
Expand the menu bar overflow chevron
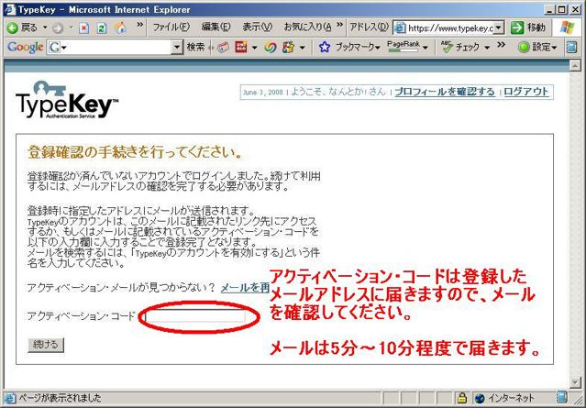pos(339,25)
